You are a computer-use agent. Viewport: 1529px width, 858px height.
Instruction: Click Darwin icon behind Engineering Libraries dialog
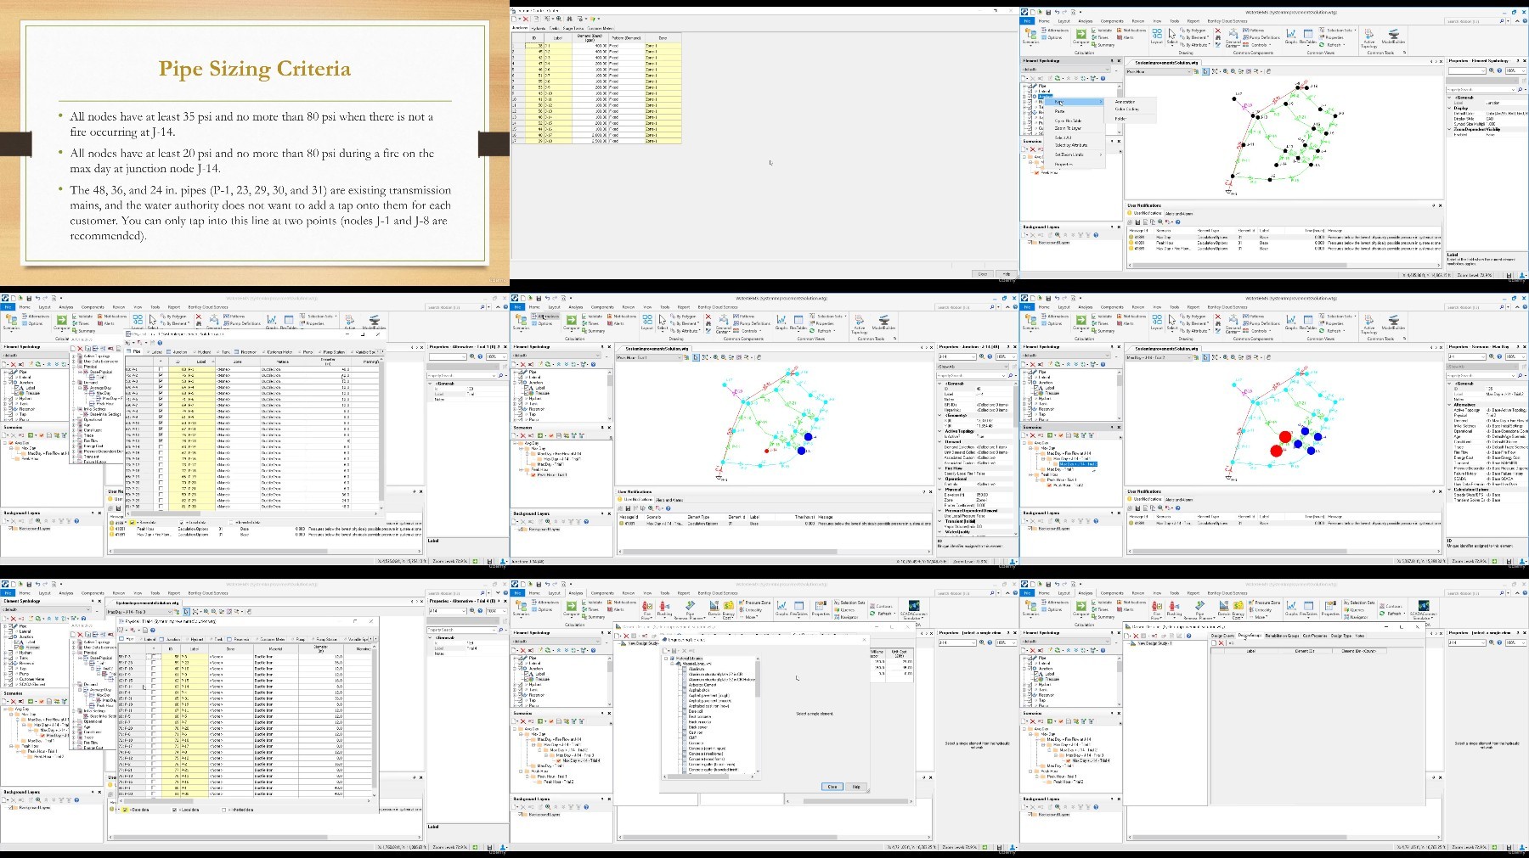pos(714,608)
